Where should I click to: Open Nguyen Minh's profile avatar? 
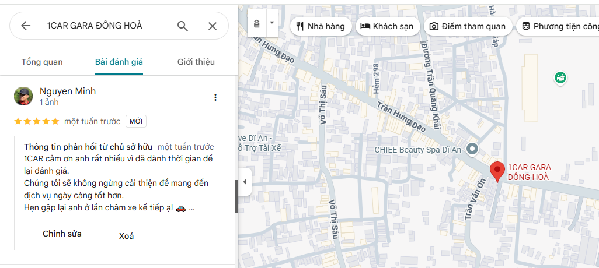23,96
